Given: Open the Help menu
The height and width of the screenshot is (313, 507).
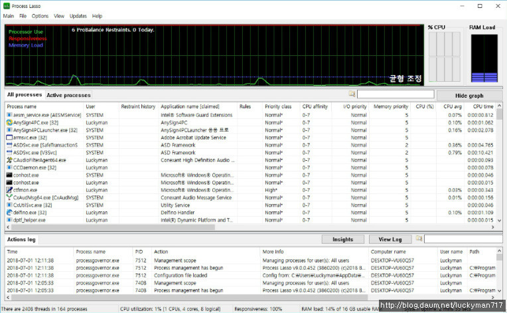Looking at the screenshot, I should (97, 16).
